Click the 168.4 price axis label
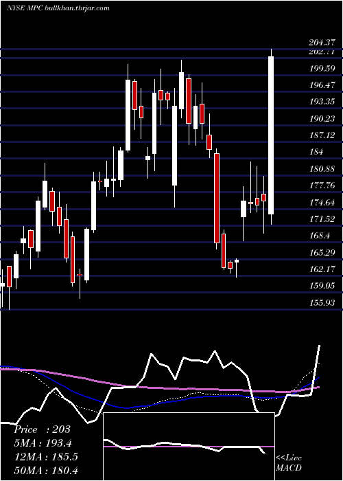The width and height of the screenshot is (343, 481). [x=320, y=236]
